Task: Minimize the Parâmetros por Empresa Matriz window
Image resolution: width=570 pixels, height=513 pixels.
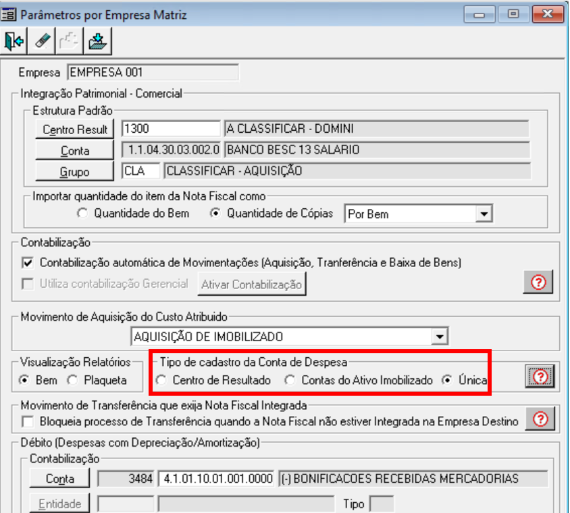Action: 480,15
